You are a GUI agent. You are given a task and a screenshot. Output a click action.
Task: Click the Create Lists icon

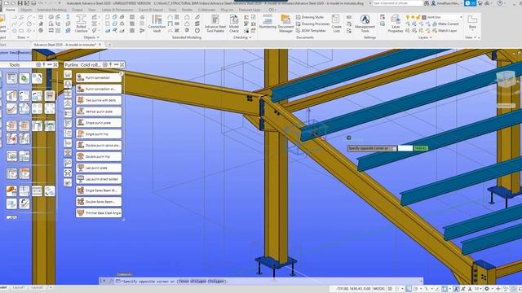[x=336, y=24]
